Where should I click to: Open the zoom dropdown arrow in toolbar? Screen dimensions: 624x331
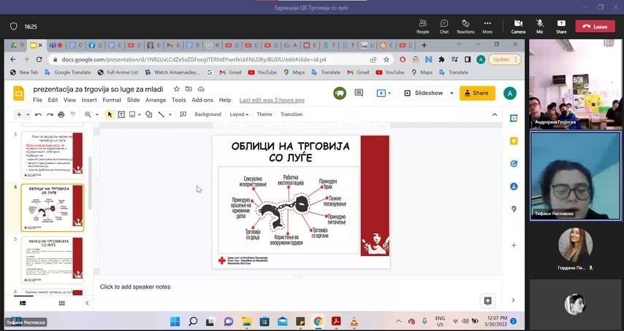tap(97, 114)
